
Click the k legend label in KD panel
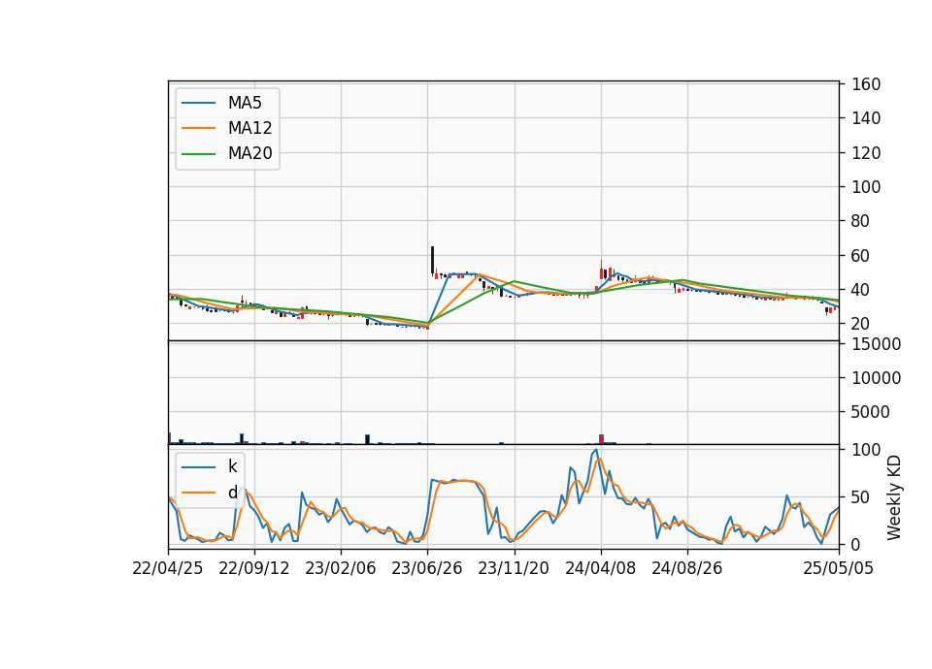click(x=232, y=466)
